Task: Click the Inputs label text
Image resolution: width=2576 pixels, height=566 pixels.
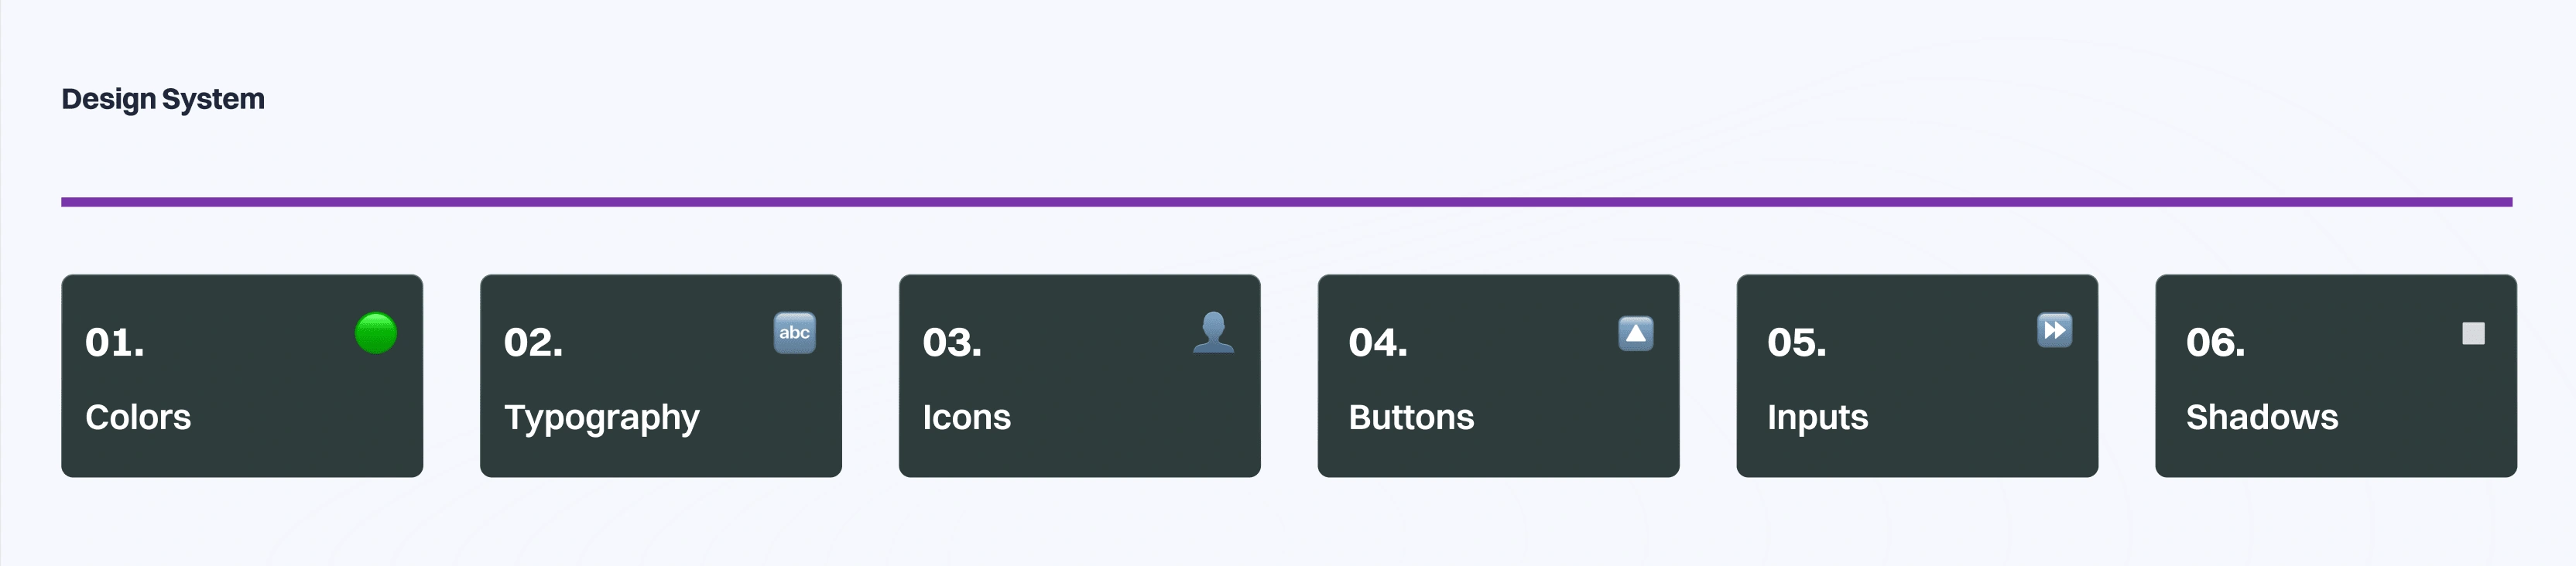Action: click(x=1818, y=419)
